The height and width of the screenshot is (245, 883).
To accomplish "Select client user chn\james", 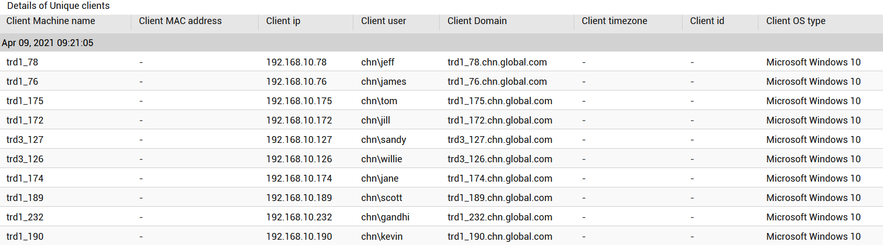I will point(384,82).
